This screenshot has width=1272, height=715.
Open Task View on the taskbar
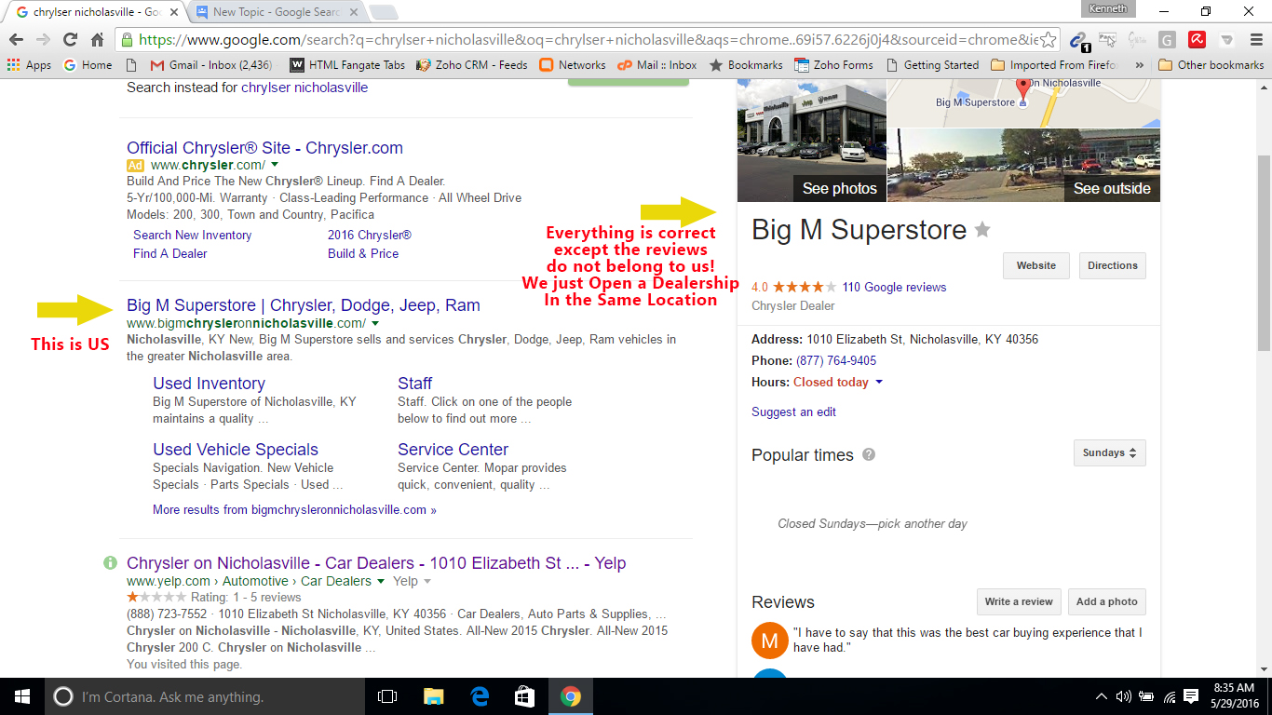click(387, 696)
